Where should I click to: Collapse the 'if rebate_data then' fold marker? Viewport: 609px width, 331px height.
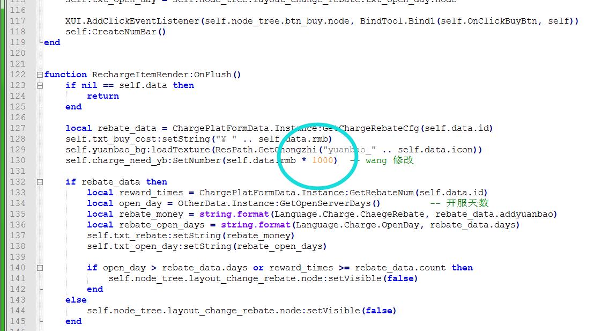click(40, 182)
